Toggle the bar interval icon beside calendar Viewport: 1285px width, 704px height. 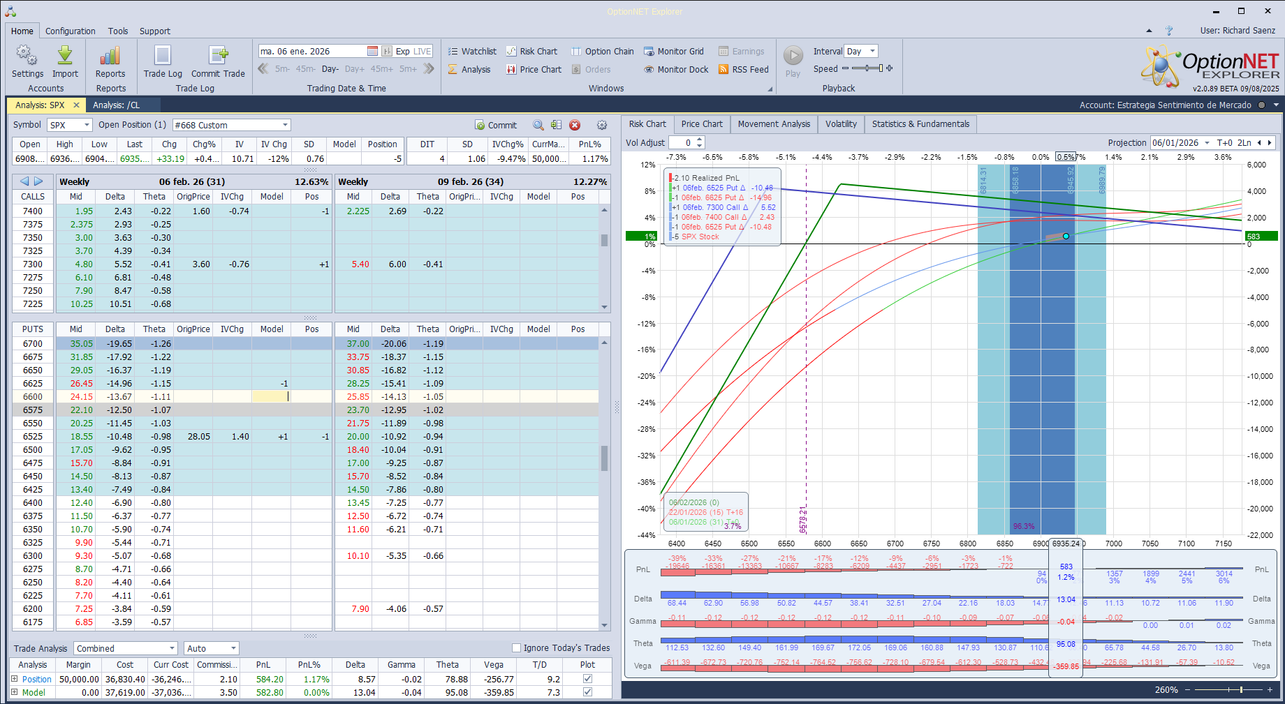[x=387, y=51]
